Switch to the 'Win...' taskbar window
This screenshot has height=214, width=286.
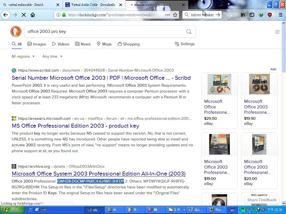[217, 210]
